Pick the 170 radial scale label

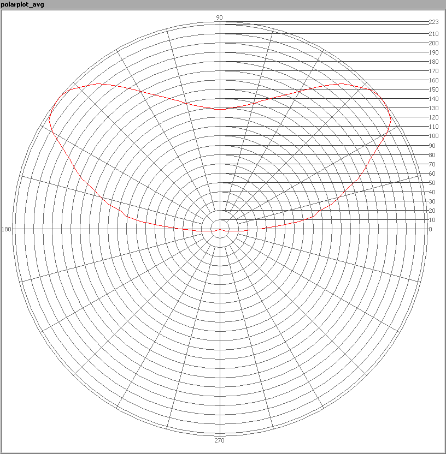(433, 71)
